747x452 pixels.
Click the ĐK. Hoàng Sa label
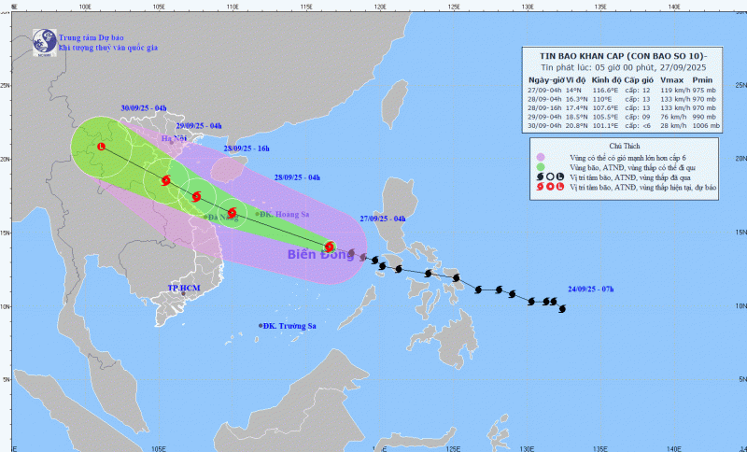tap(286, 214)
